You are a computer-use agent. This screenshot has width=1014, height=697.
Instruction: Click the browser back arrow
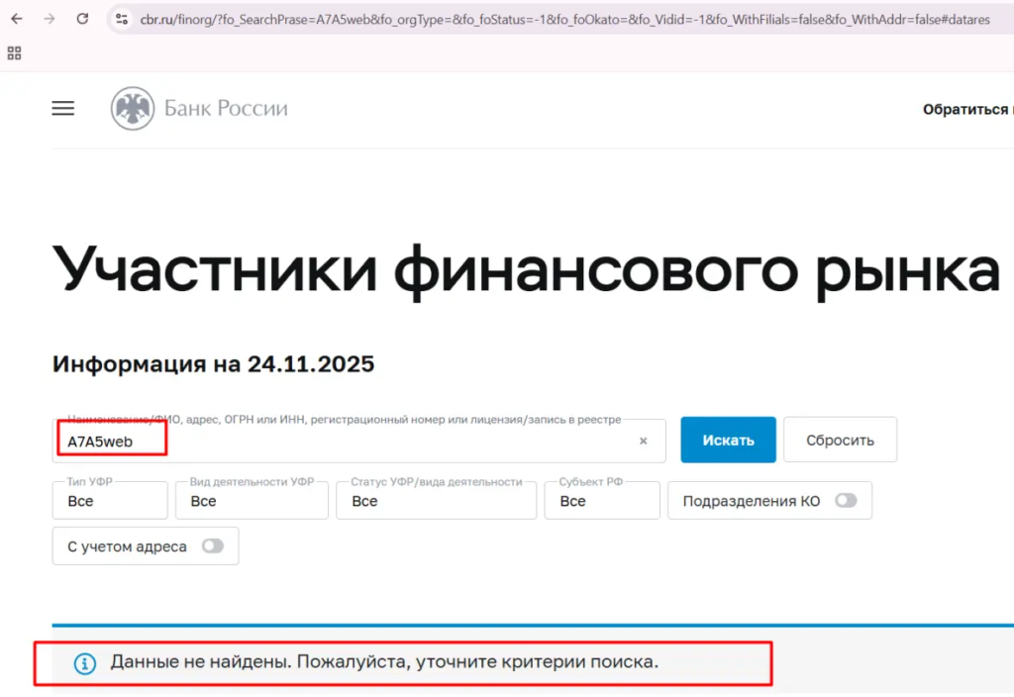17,19
